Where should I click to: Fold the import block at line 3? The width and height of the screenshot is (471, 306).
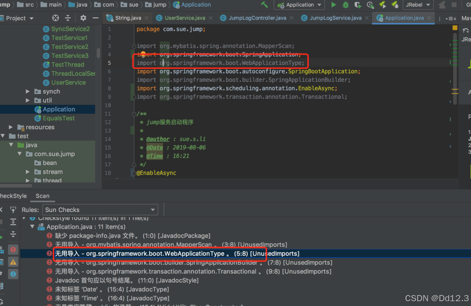134,46
